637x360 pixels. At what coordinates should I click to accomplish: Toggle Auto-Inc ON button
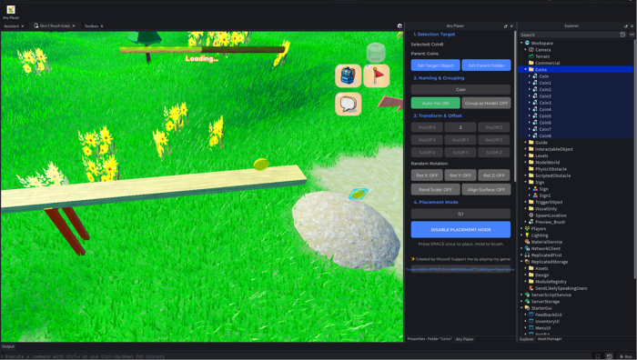coord(436,103)
